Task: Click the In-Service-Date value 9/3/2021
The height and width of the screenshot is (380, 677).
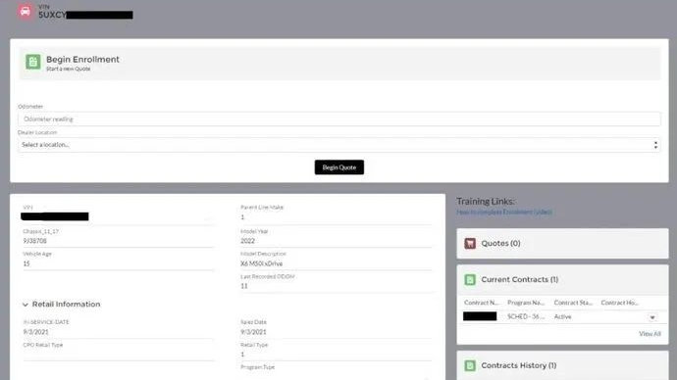Action: click(36, 332)
